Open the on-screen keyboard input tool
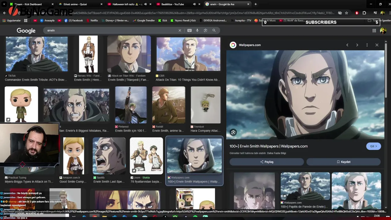Screen dimensions: 391x220 tap(189, 30)
